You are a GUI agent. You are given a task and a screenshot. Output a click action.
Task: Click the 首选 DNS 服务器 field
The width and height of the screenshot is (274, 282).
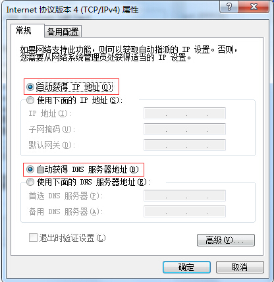click(x=184, y=196)
